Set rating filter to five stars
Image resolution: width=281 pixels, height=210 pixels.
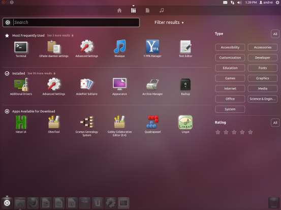click(x=250, y=132)
